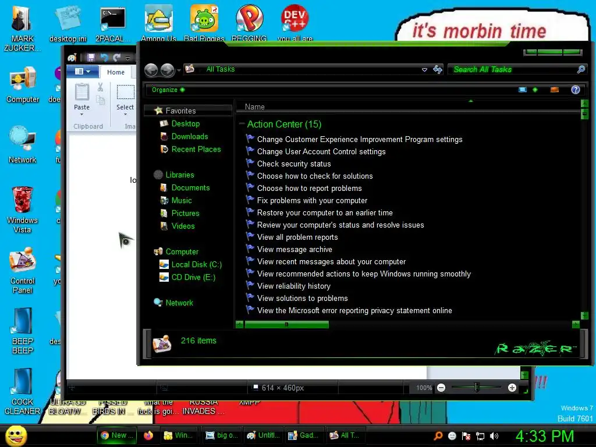This screenshot has height=447, width=596.
Task: Select View all problem reports
Action: tap(297, 237)
